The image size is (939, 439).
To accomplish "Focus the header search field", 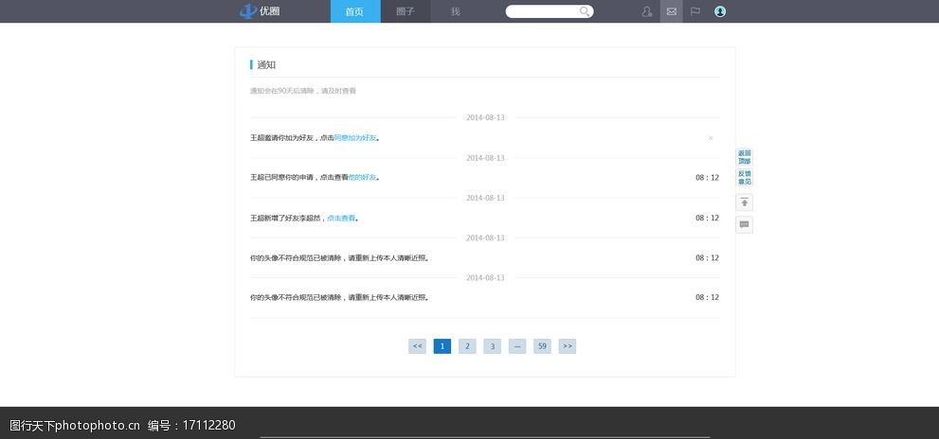I will tap(550, 11).
